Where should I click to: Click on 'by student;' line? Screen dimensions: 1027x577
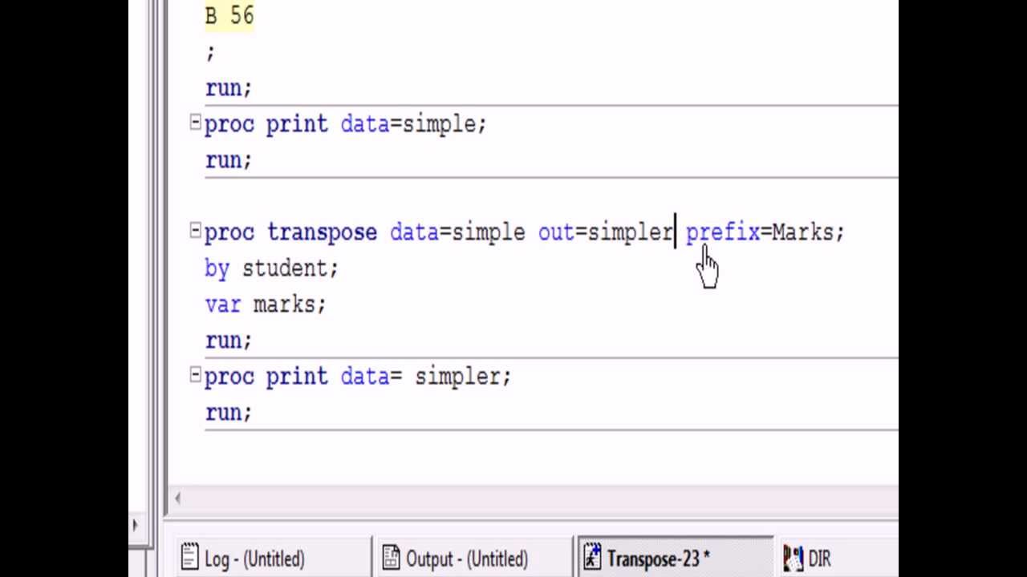[272, 268]
